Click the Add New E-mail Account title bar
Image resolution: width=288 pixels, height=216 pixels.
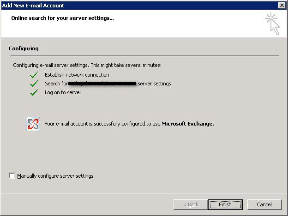point(139,6)
